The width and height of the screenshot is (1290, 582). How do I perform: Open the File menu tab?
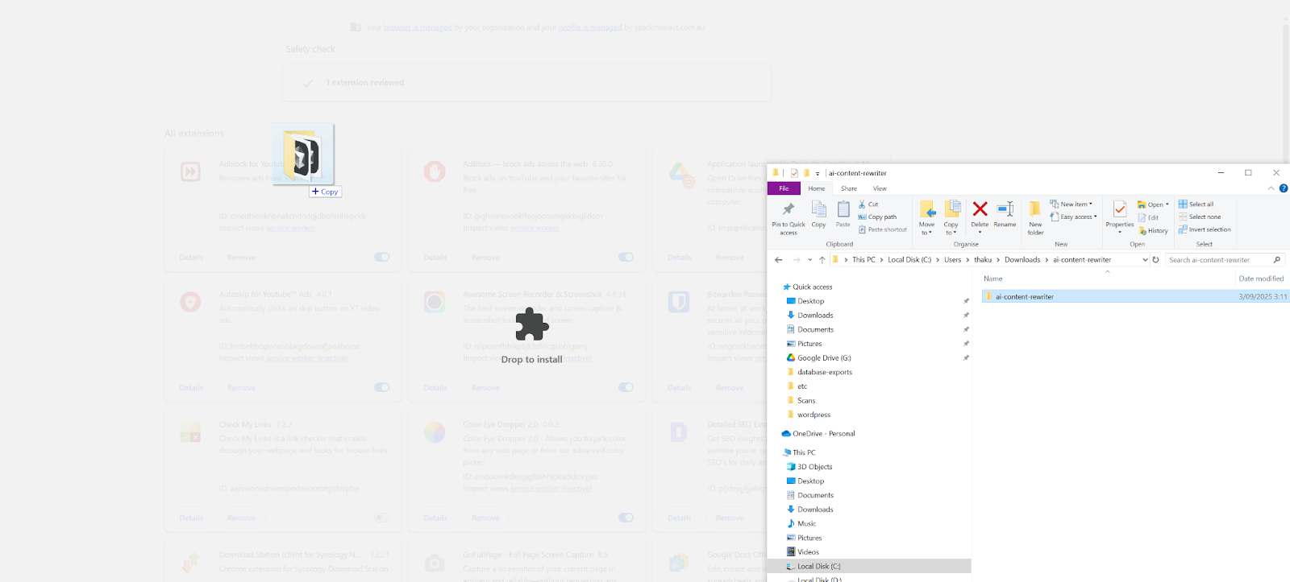tap(784, 188)
